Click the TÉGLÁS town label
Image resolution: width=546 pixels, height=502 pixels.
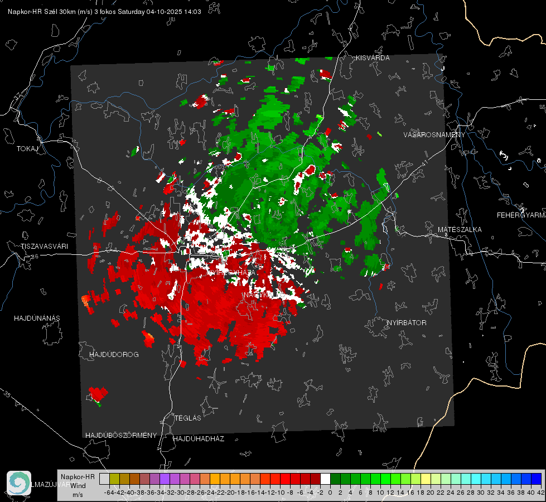coord(188,418)
